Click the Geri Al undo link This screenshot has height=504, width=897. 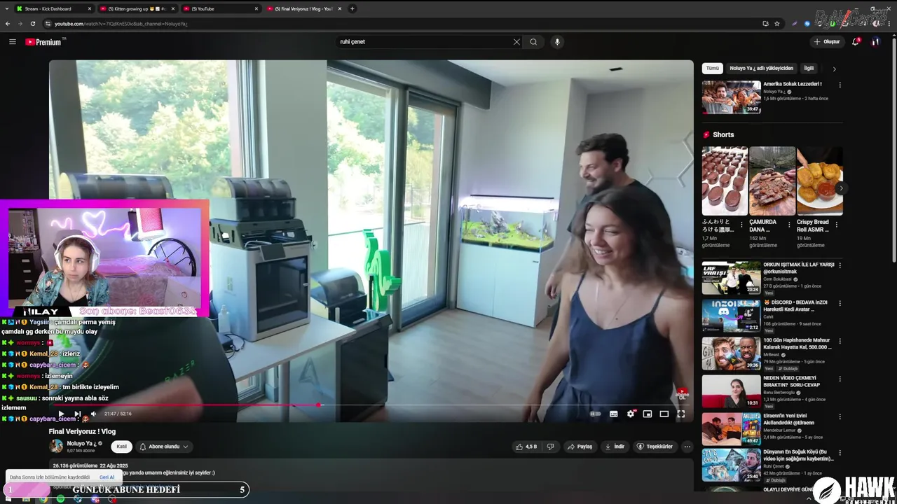[107, 477]
